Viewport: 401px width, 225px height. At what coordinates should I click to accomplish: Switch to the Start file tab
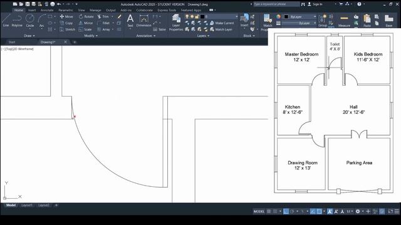[12, 42]
